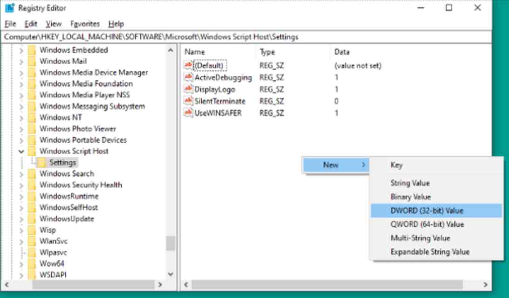
Task: Click the Windows Mail folder icon
Action: click(32, 61)
